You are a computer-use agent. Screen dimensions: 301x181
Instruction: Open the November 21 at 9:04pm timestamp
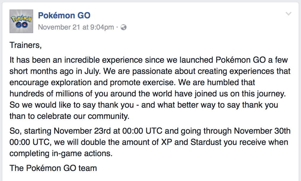76,27
